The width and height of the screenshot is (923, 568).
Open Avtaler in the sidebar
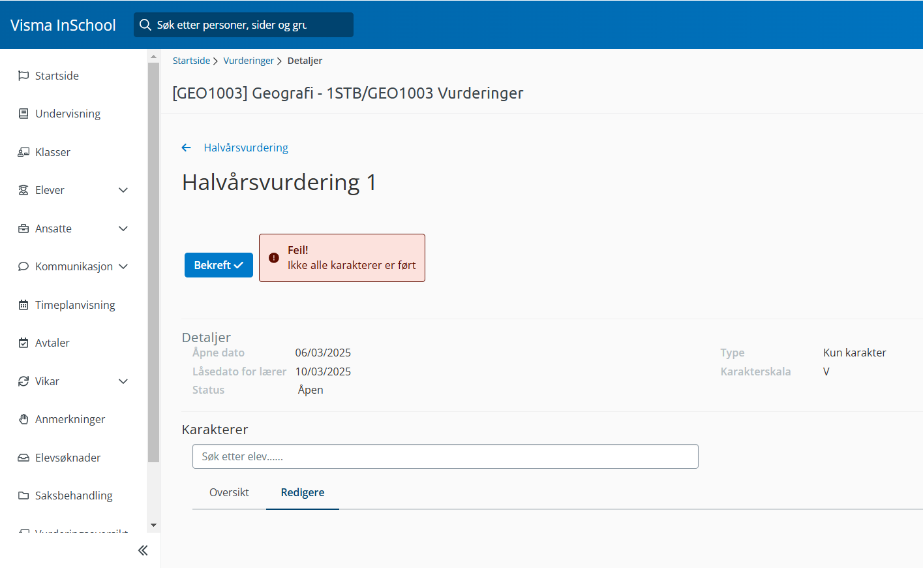tap(52, 343)
